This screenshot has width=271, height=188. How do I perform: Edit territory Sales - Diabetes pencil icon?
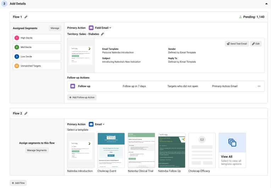pos(103,34)
